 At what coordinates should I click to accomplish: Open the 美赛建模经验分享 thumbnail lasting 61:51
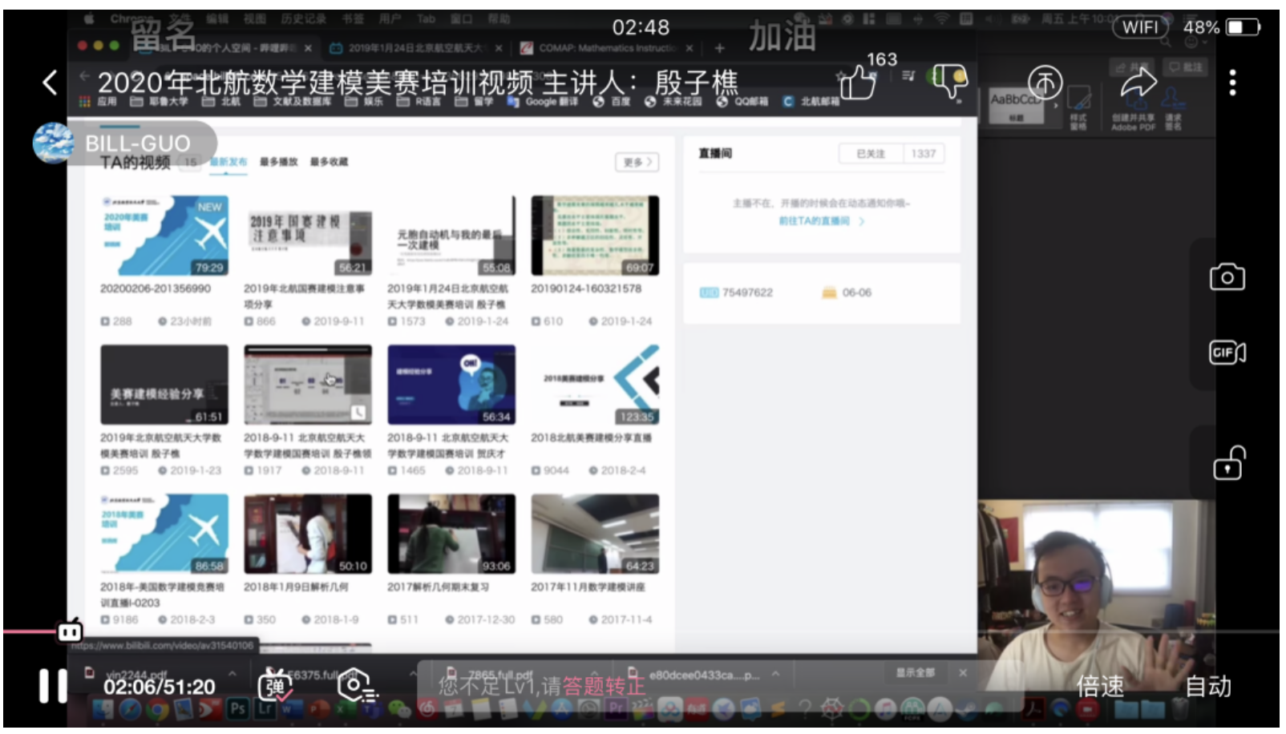(x=164, y=385)
